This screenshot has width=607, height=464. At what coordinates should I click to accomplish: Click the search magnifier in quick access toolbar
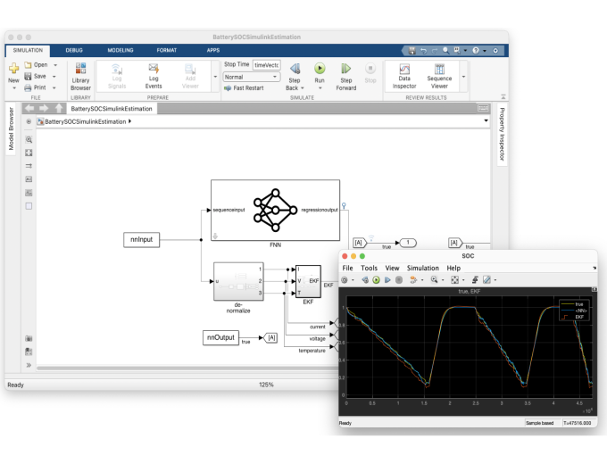pos(445,50)
